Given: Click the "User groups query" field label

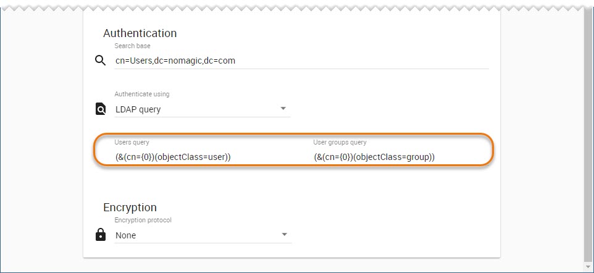Looking at the screenshot, I should (x=340, y=143).
